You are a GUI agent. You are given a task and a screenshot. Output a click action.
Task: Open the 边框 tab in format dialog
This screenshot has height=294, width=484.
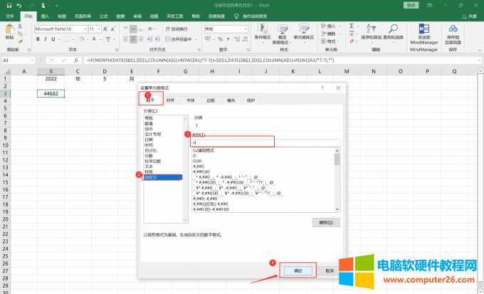(210, 101)
